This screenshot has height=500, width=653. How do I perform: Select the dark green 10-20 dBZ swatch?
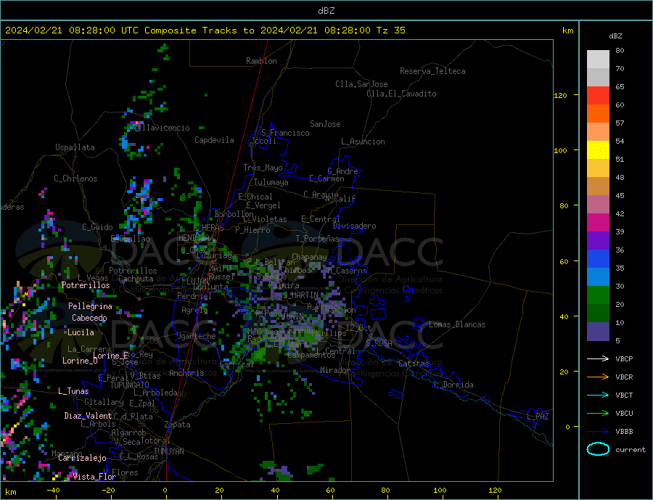pos(598,313)
